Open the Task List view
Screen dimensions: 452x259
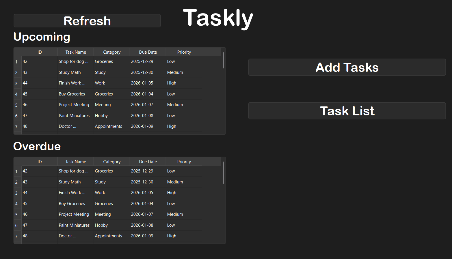(347, 111)
